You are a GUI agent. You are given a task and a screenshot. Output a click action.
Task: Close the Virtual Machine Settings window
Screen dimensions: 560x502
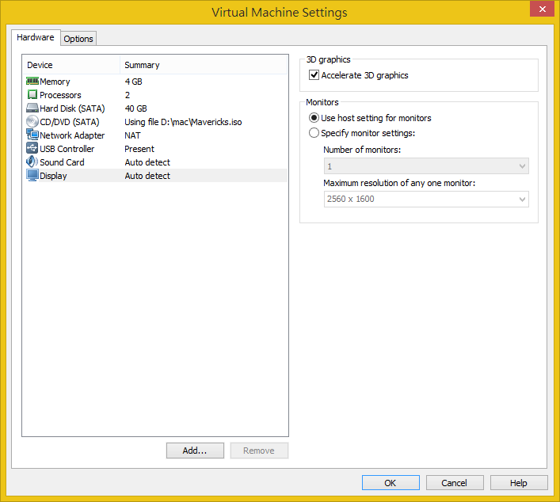[x=542, y=9]
